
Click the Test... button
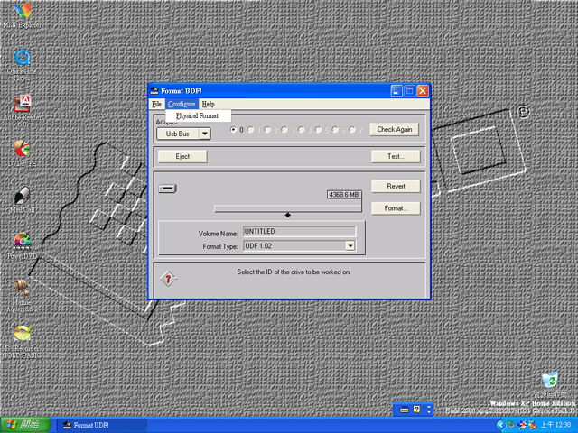[396, 156]
